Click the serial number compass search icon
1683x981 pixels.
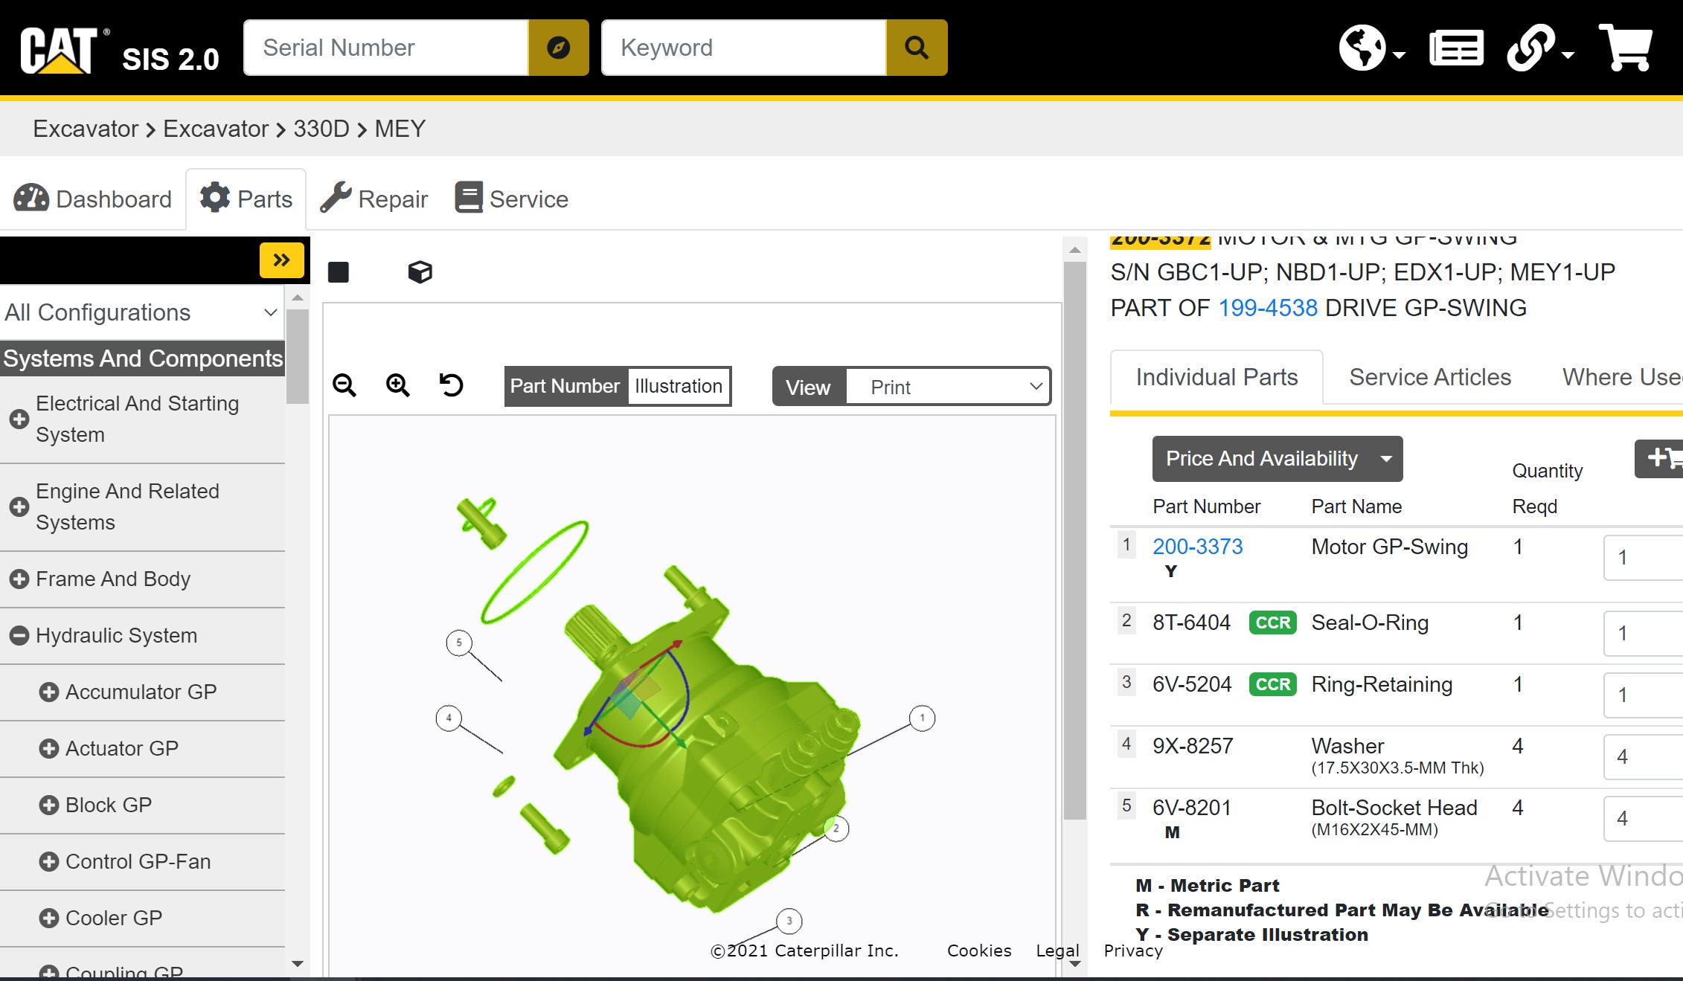(x=558, y=48)
